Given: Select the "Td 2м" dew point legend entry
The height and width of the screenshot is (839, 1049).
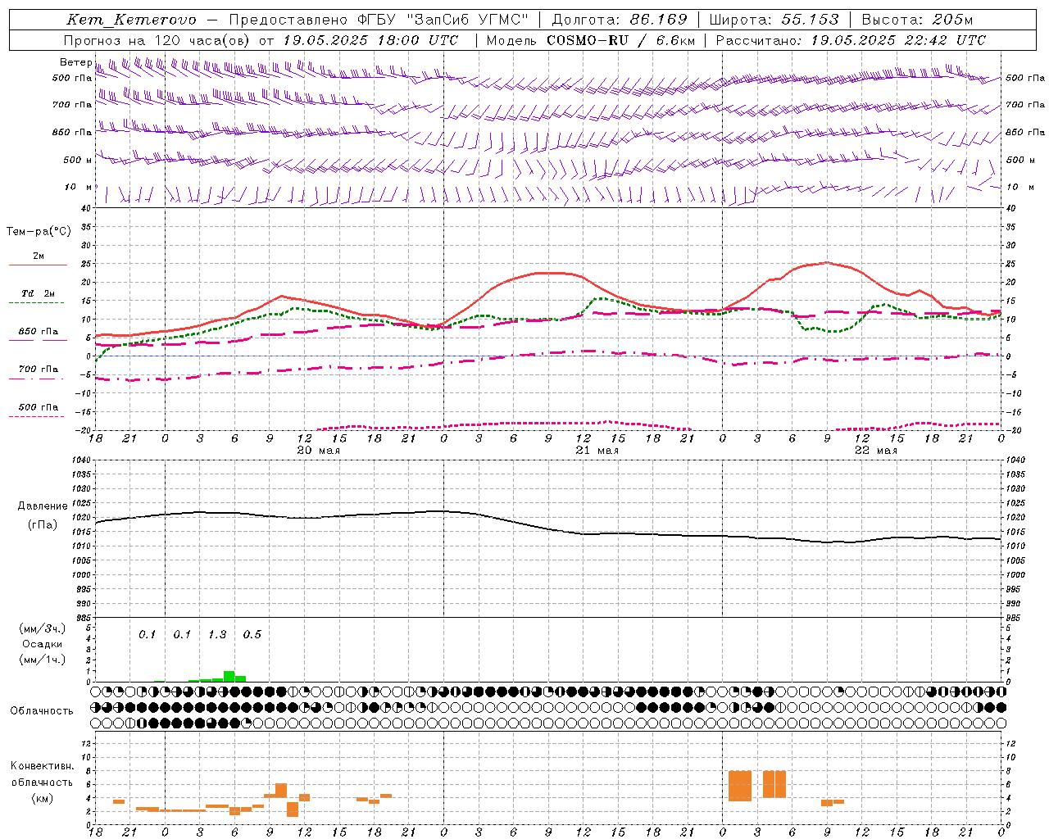Looking at the screenshot, I should pyautogui.click(x=38, y=293).
